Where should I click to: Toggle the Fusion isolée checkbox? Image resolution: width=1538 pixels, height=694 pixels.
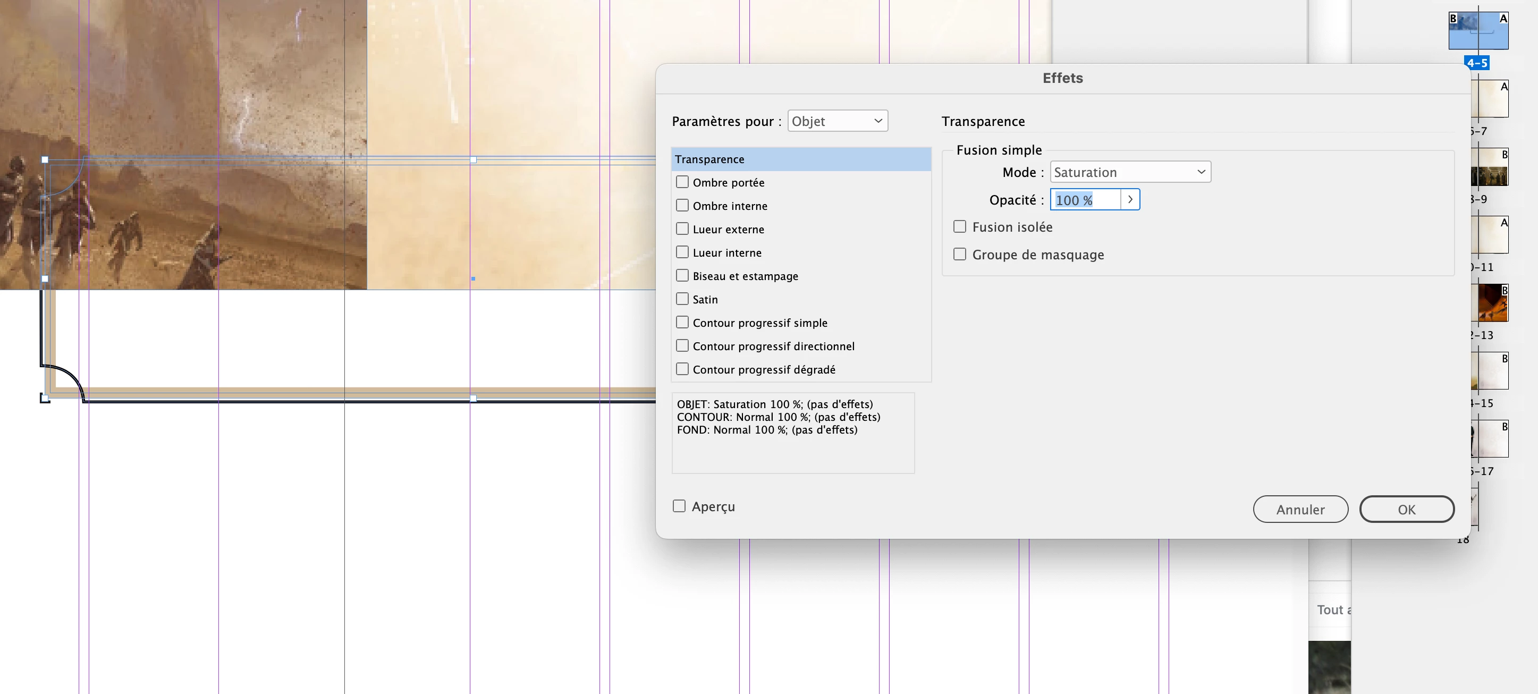(959, 227)
